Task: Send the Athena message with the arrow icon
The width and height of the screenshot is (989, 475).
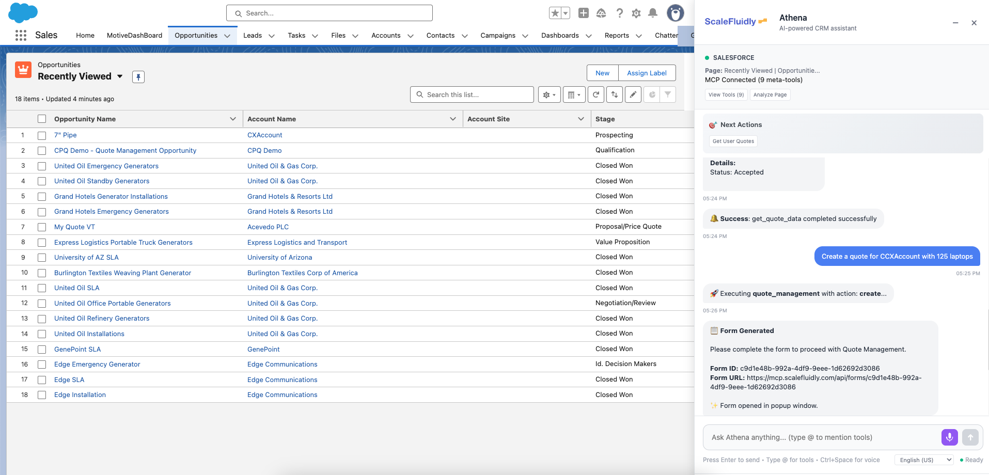Action: (x=970, y=437)
